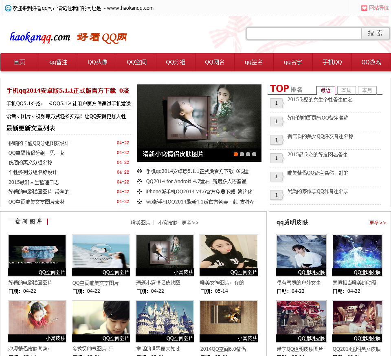This screenshot has height=356, width=391.
Task: Click red 更多>> in qq透明皮肤 section
Action: pos(378,223)
